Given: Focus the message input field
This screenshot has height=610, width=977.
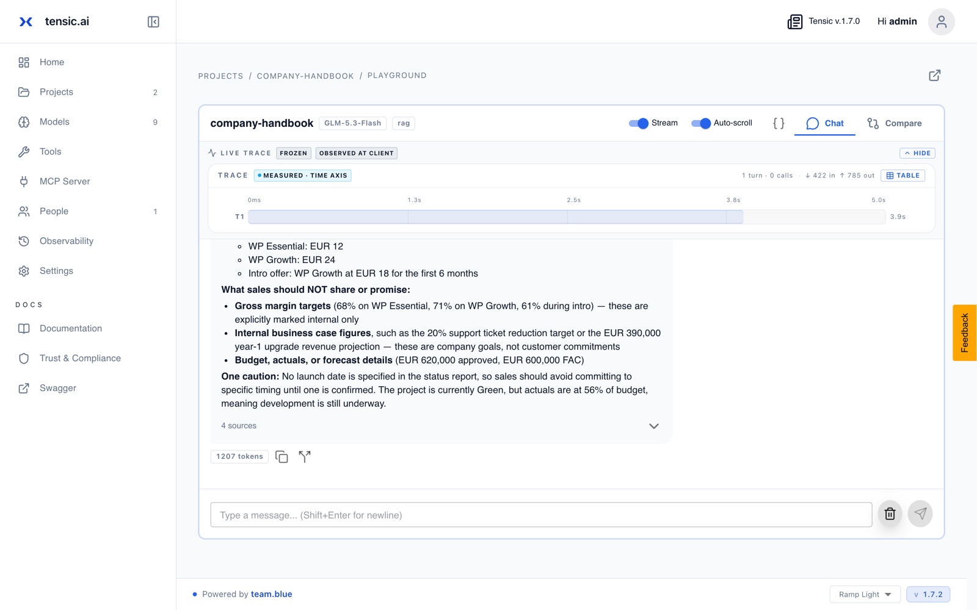Looking at the screenshot, I should pyautogui.click(x=541, y=515).
